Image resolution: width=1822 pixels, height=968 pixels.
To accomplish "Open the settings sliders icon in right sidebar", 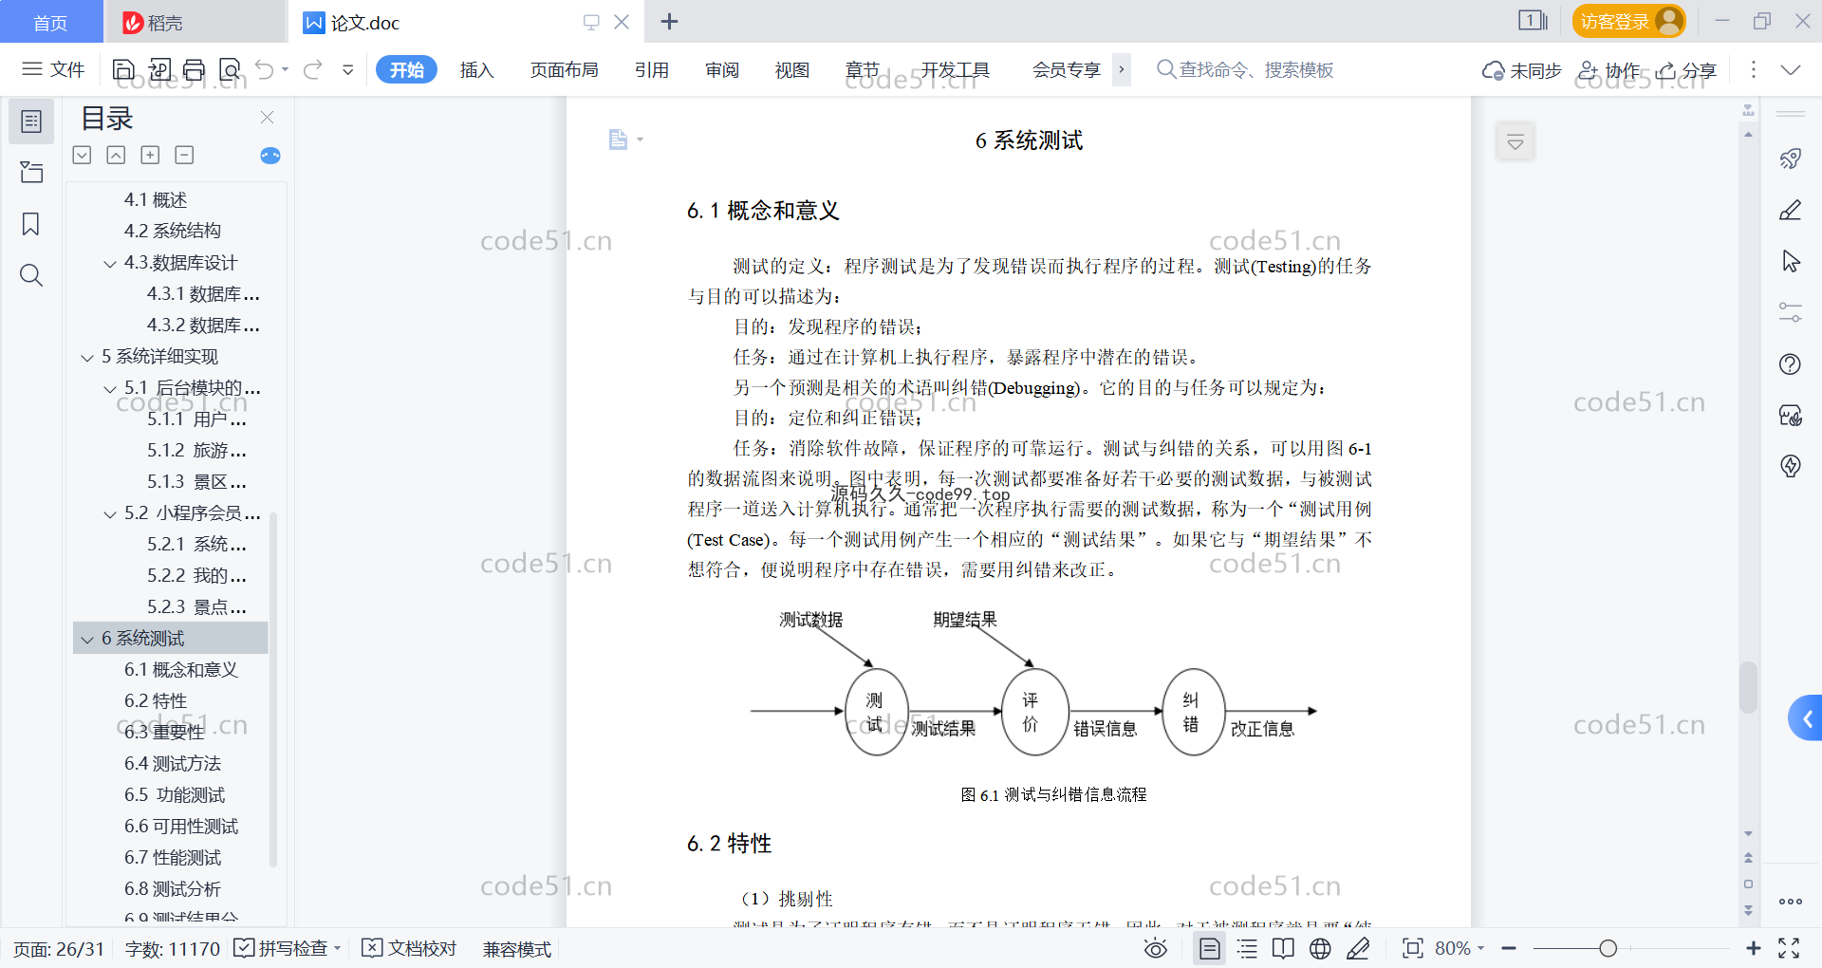I will [1790, 312].
